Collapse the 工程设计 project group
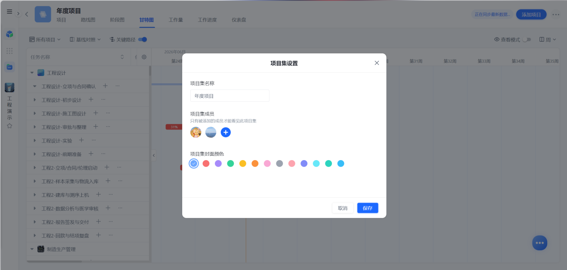The image size is (567, 270). tap(32, 73)
